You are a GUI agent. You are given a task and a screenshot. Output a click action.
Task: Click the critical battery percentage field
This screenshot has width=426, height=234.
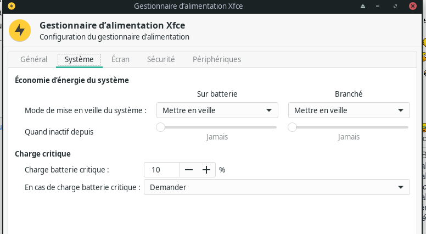pyautogui.click(x=161, y=170)
